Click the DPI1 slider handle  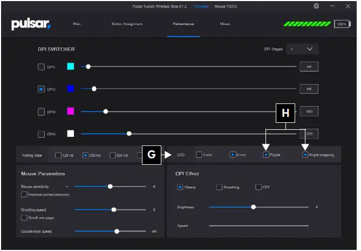[88, 67]
